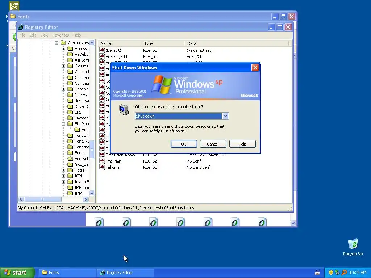Select the FontDPI key folder icon

point(70,141)
